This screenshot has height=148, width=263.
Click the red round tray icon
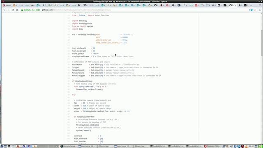coord(242,146)
